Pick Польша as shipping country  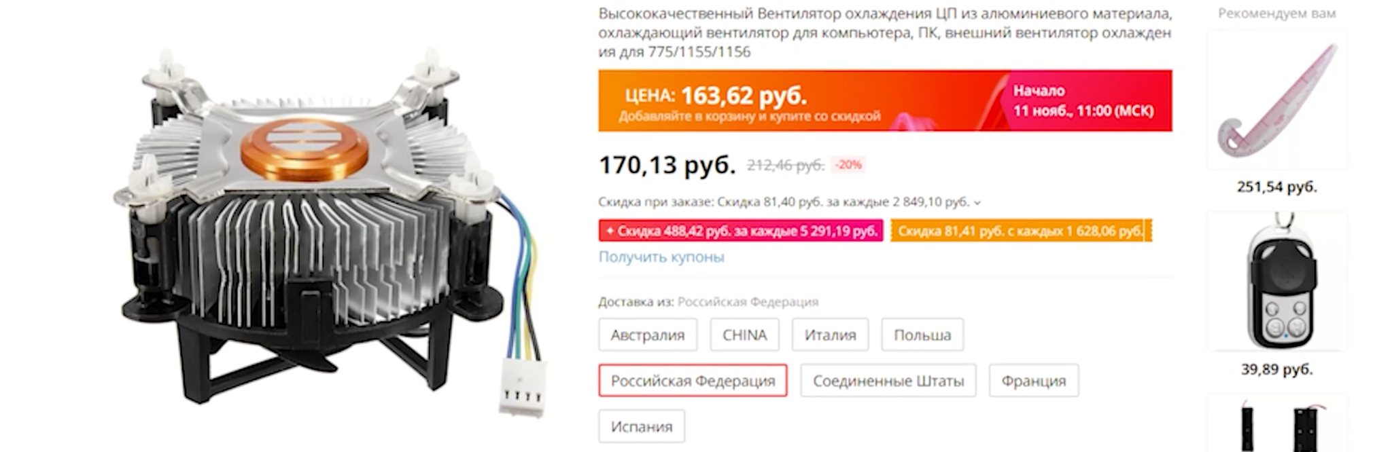(922, 335)
